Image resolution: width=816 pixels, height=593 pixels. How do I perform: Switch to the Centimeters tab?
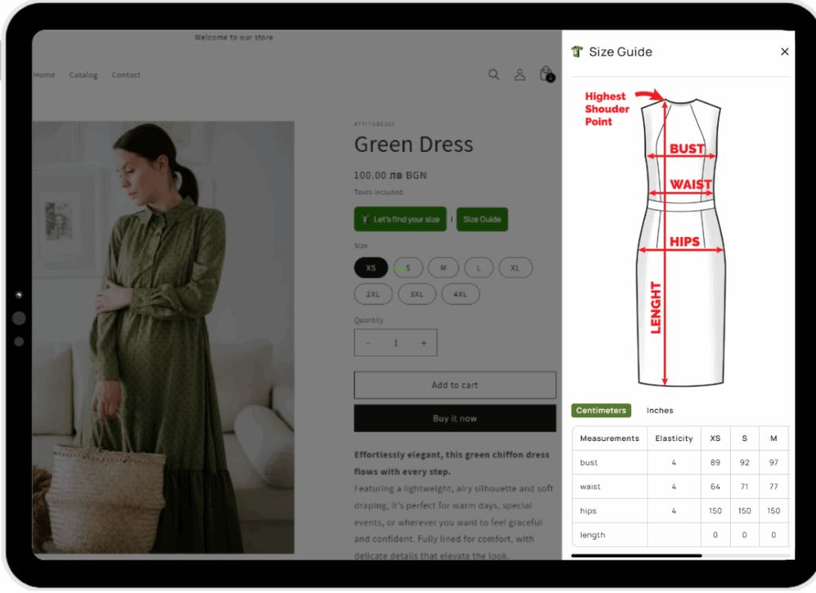[x=601, y=411]
